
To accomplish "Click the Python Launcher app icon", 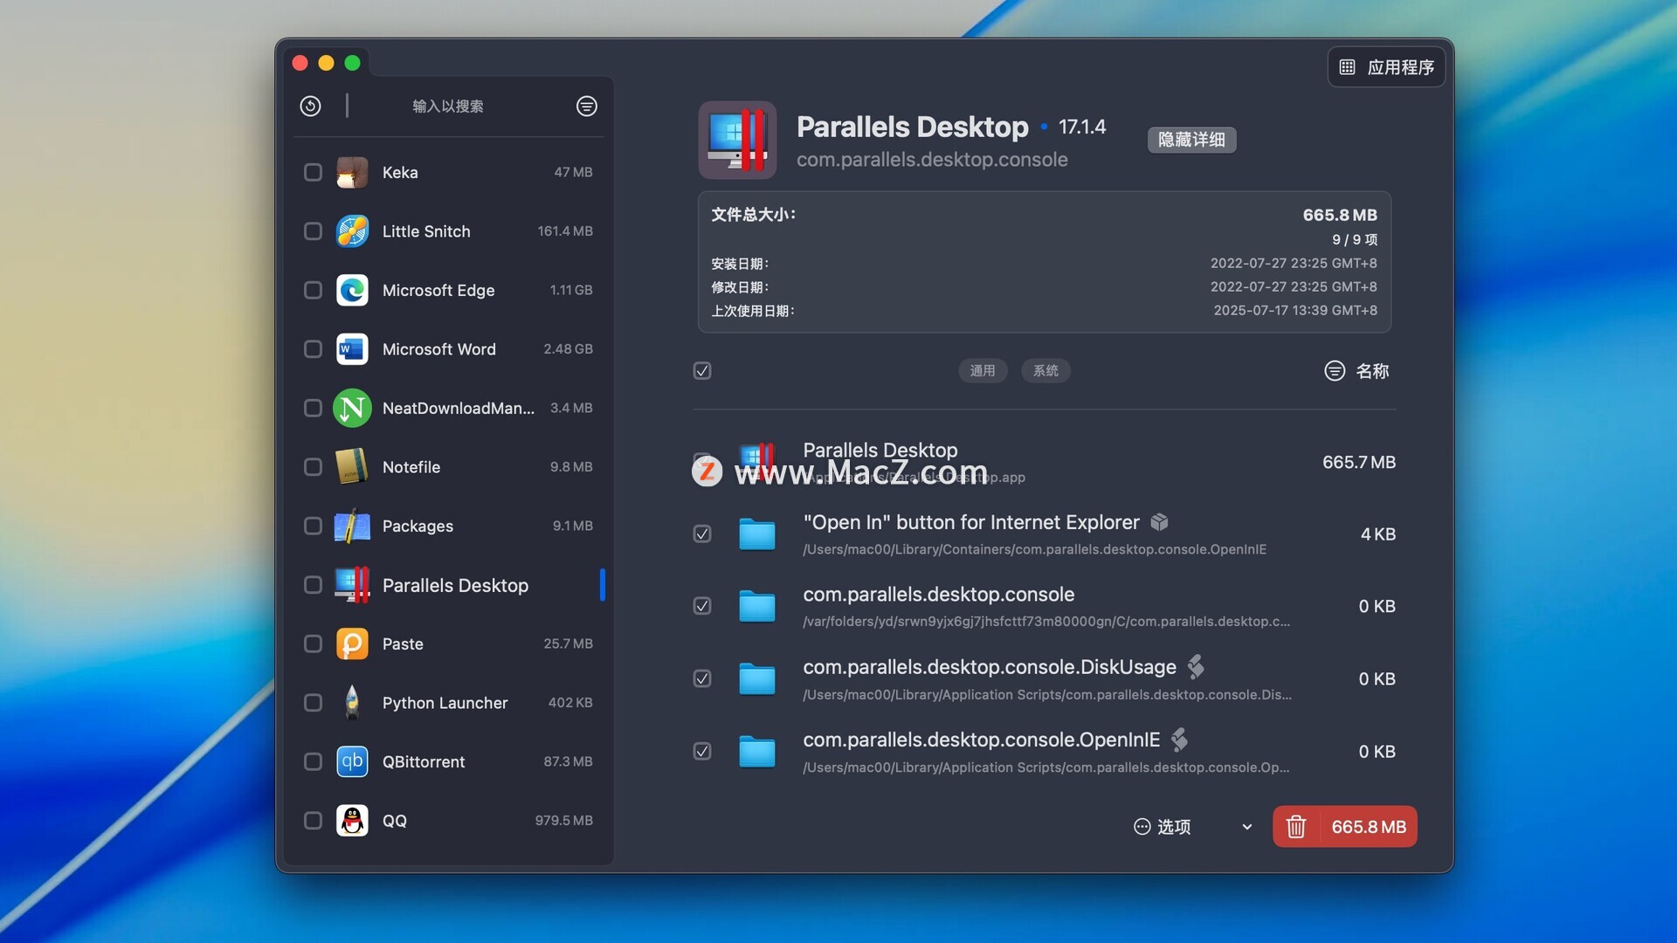I will 352,703.
